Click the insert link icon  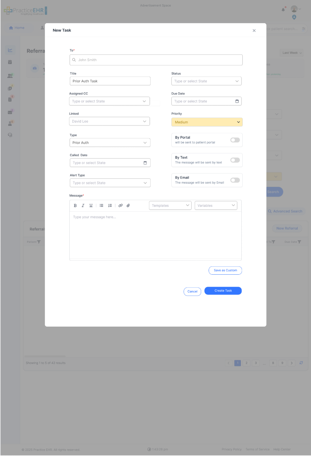(121, 206)
